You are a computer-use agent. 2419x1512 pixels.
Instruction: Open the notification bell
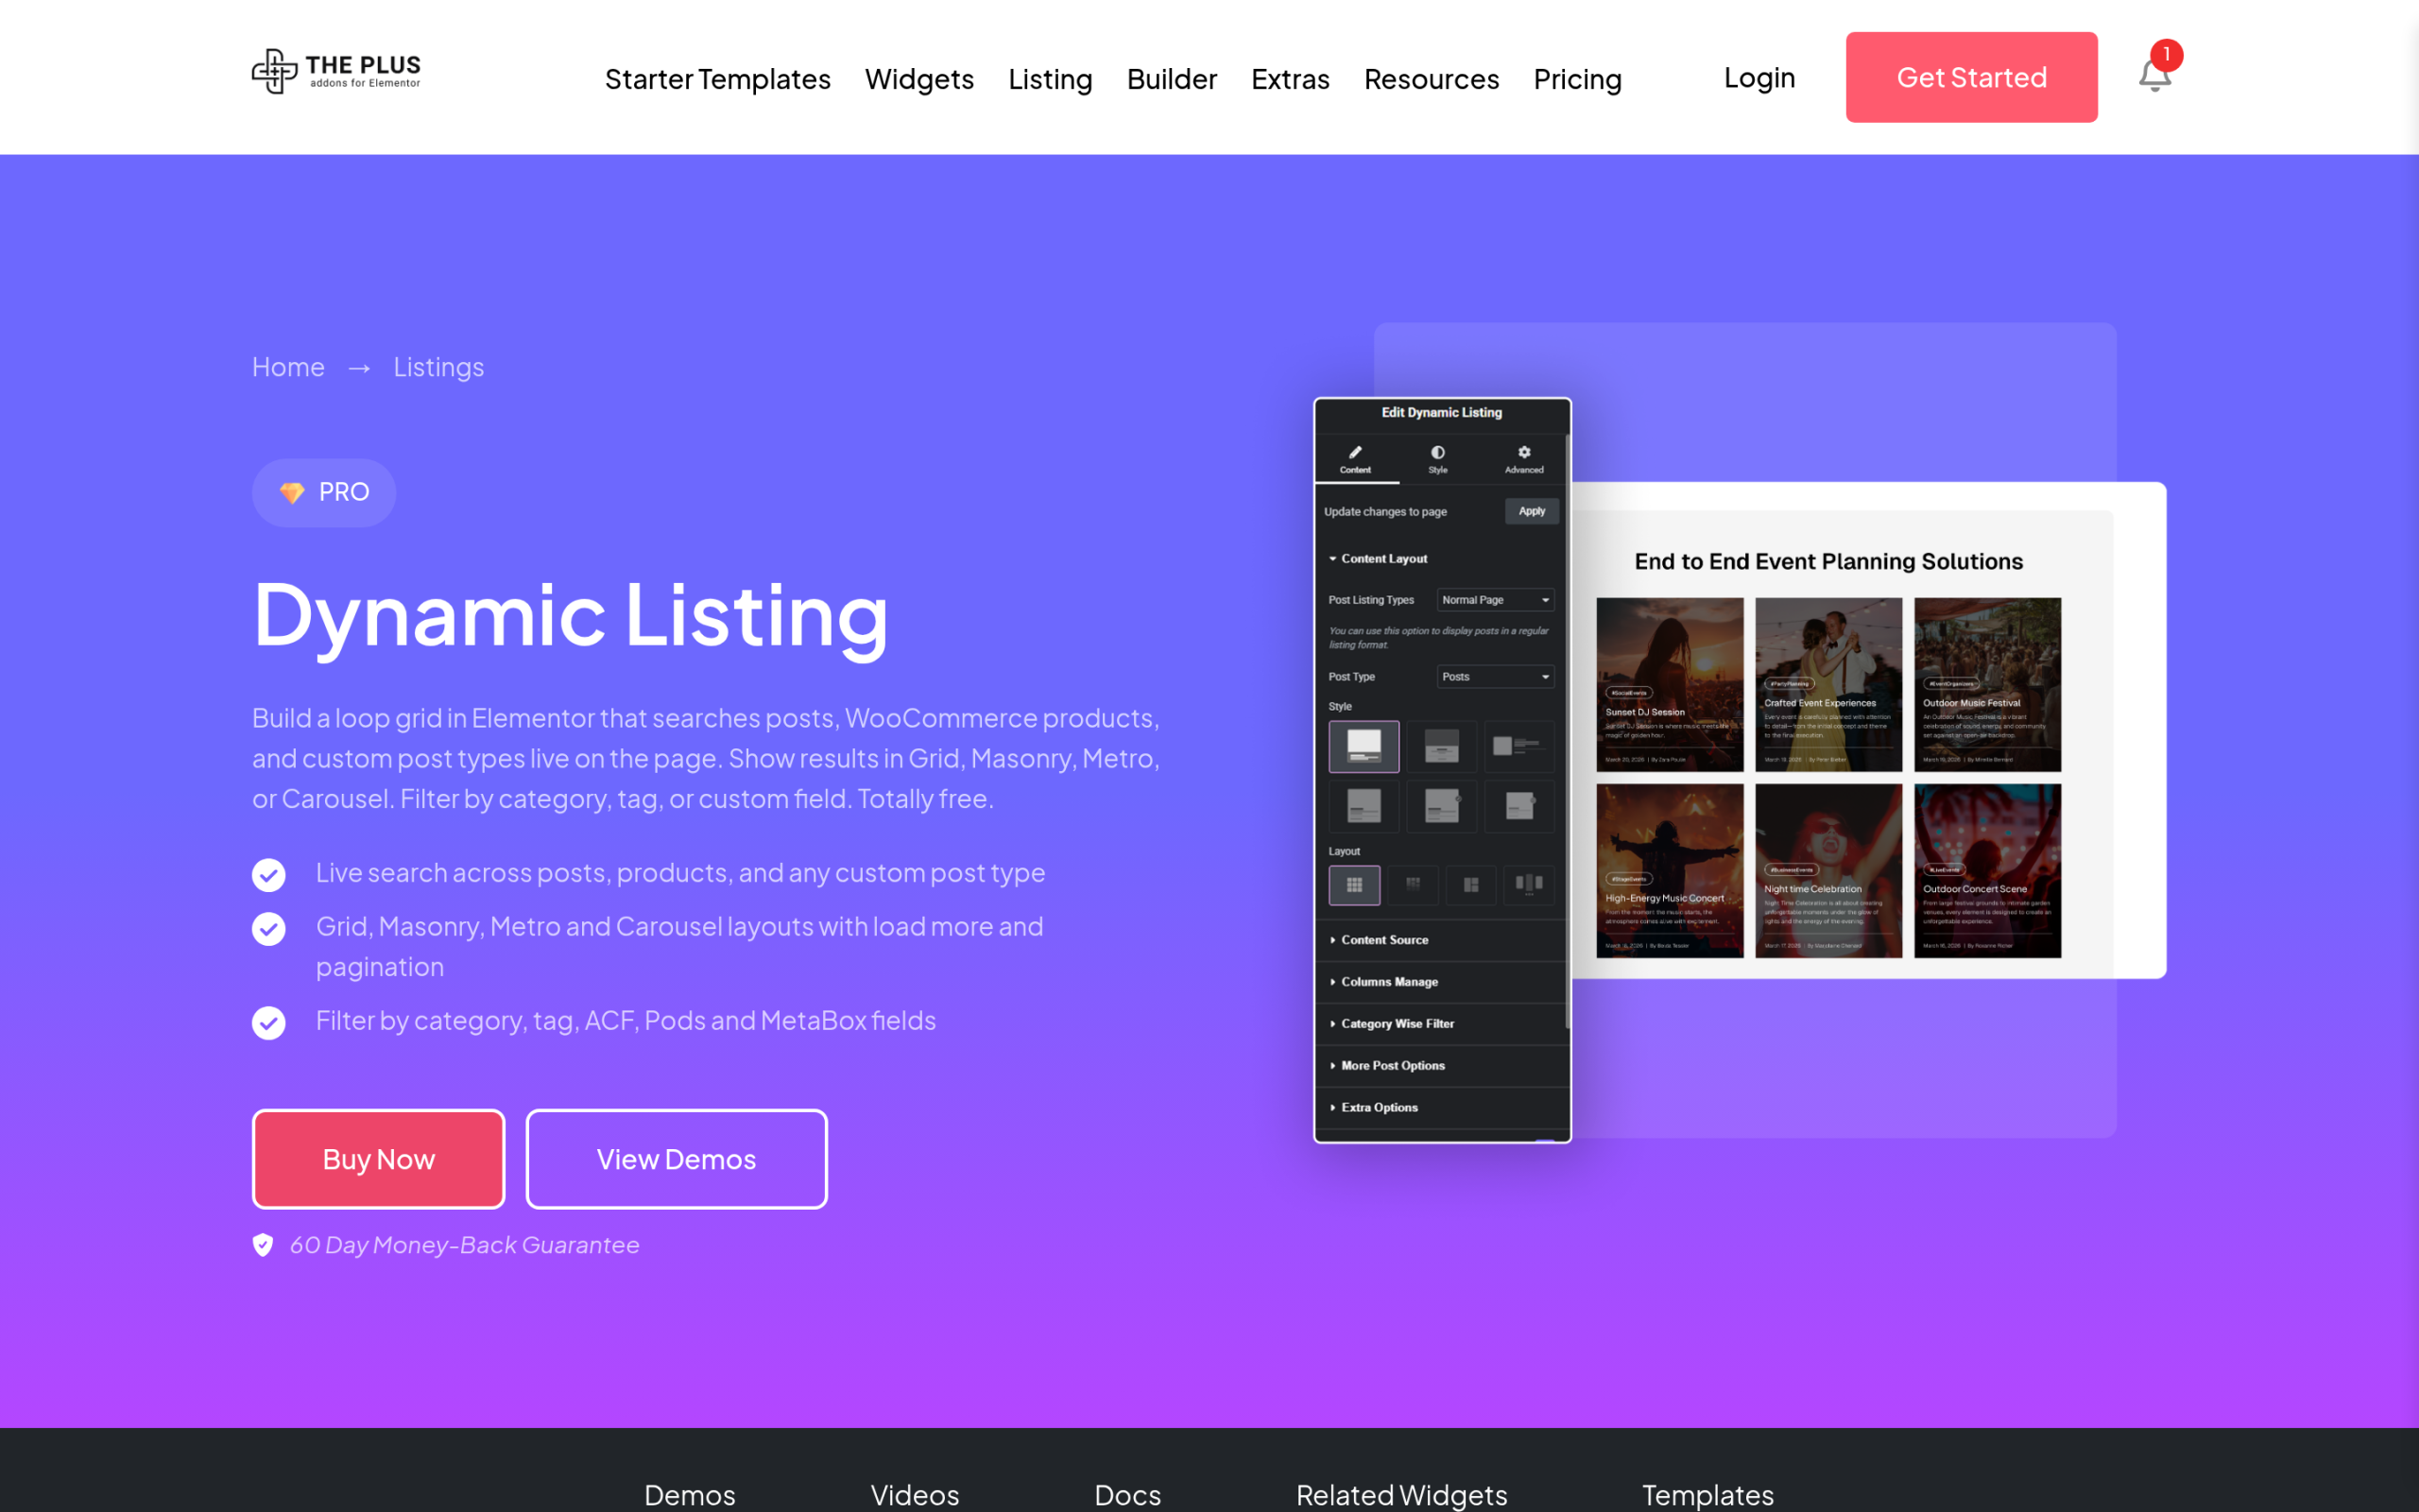point(2155,75)
